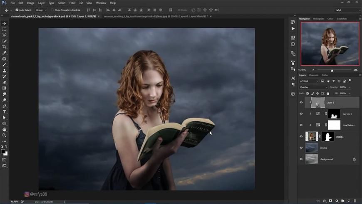362x204 pixels.
Task: Activate the Zoom tool
Action: pyautogui.click(x=5, y=135)
